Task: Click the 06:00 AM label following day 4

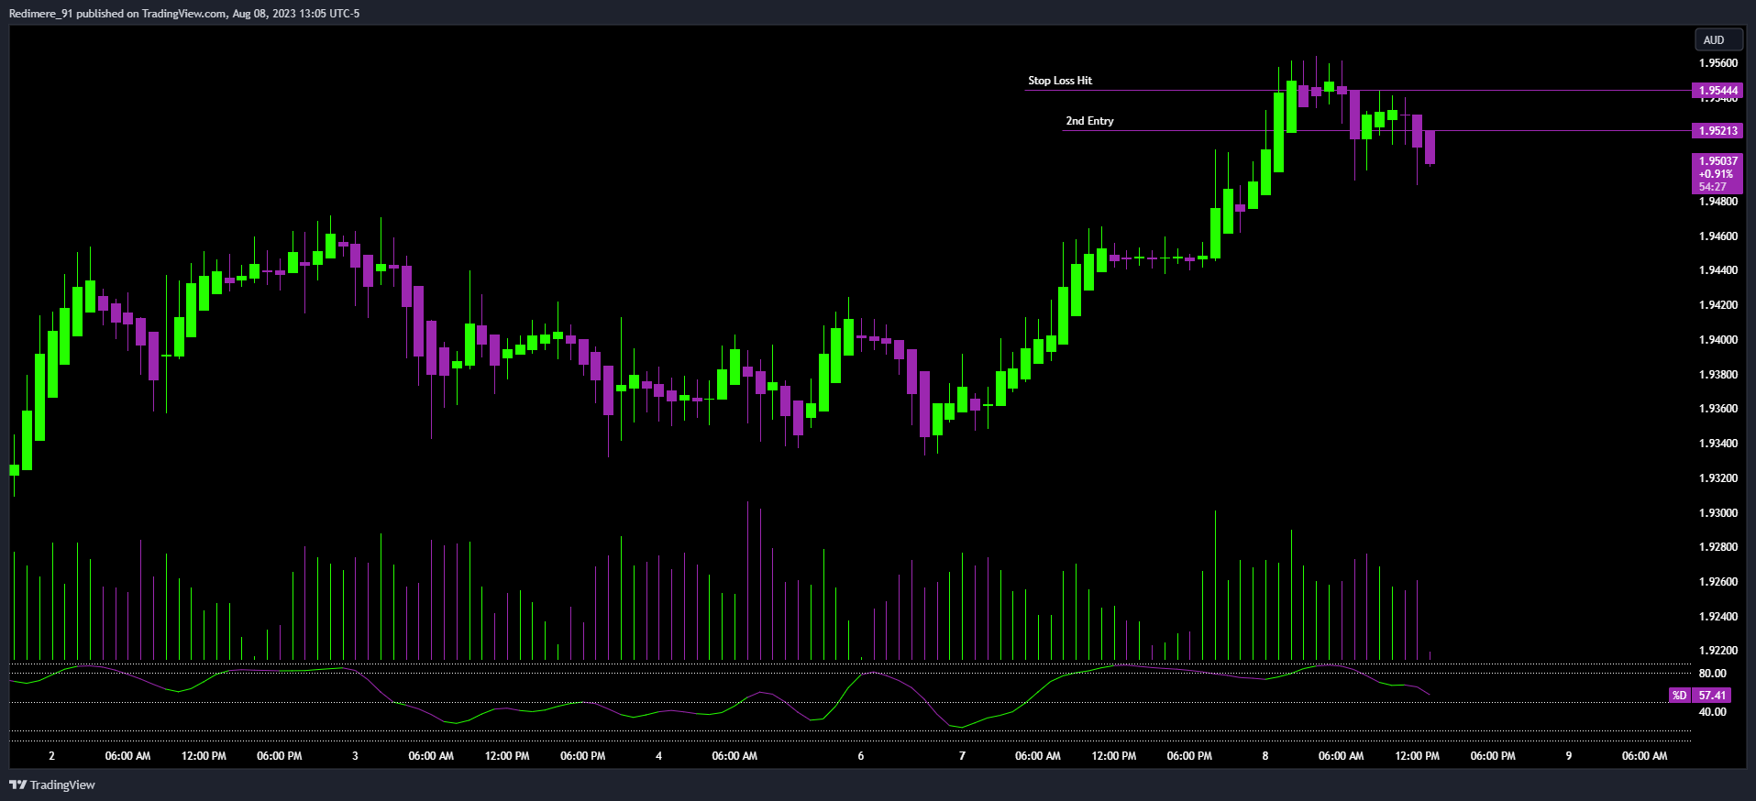Action: coord(734,756)
